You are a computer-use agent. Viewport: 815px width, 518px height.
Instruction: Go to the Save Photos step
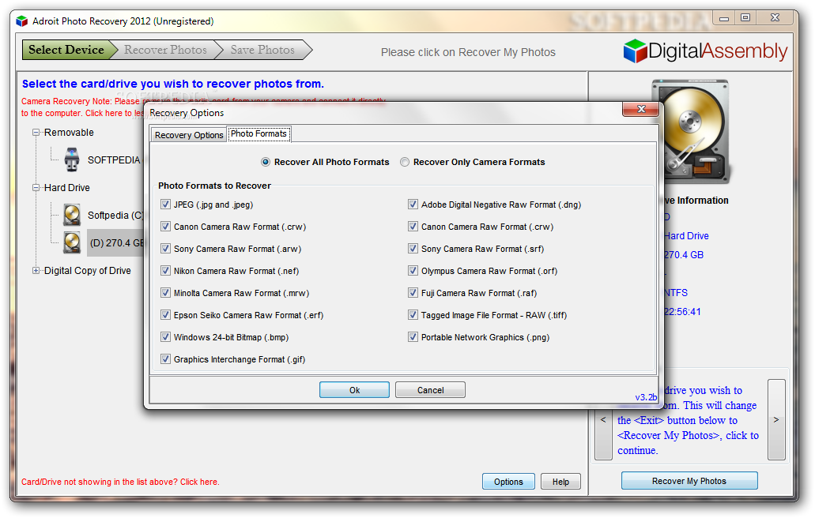pos(262,50)
